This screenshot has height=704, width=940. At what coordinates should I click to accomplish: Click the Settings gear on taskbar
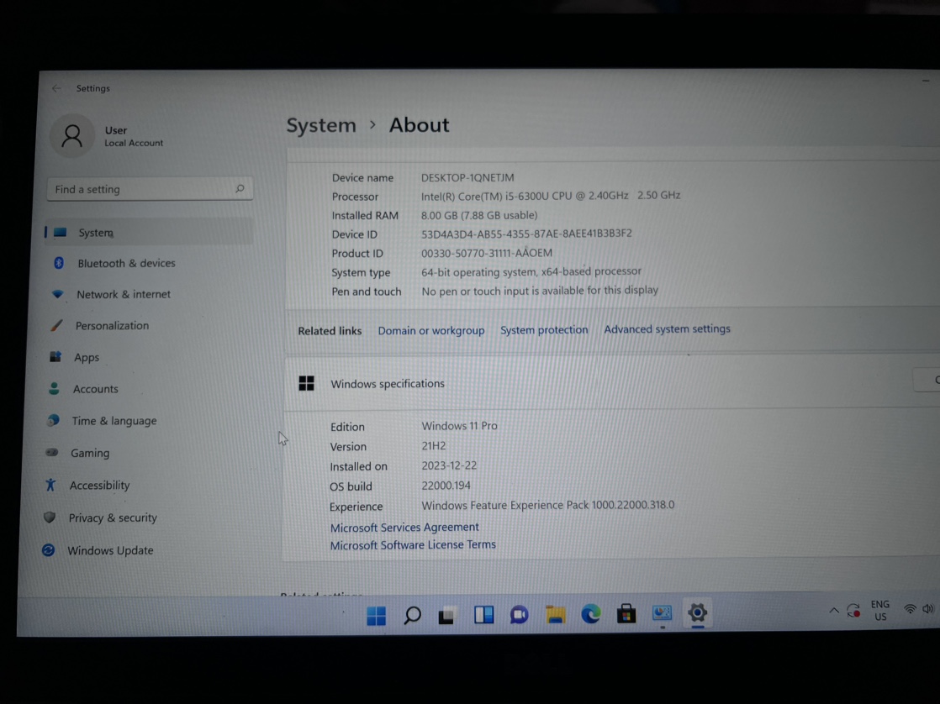tap(697, 613)
